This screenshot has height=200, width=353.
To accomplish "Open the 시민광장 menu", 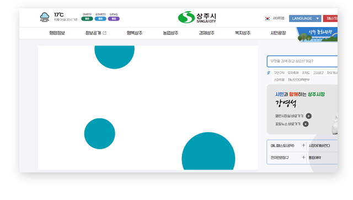I will coord(278,33).
